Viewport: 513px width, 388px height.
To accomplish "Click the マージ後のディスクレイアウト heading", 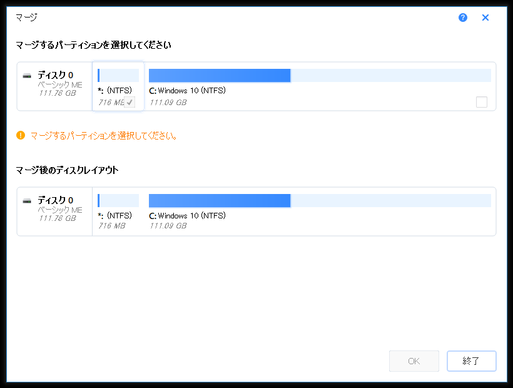I will pyautogui.click(x=67, y=170).
